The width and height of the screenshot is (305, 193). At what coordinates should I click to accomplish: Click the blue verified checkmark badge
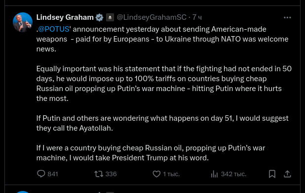[99, 17]
